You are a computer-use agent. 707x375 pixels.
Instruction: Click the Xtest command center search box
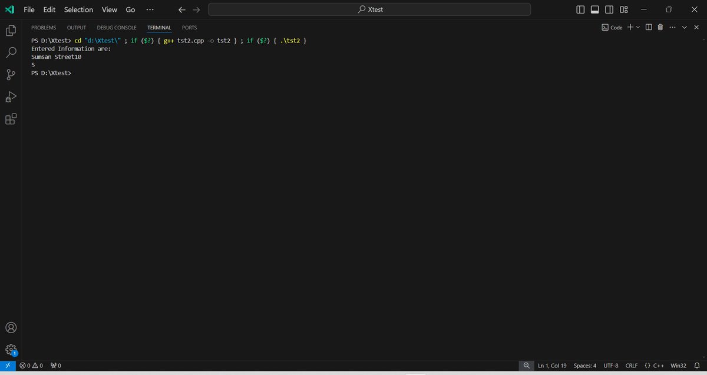pos(369,9)
